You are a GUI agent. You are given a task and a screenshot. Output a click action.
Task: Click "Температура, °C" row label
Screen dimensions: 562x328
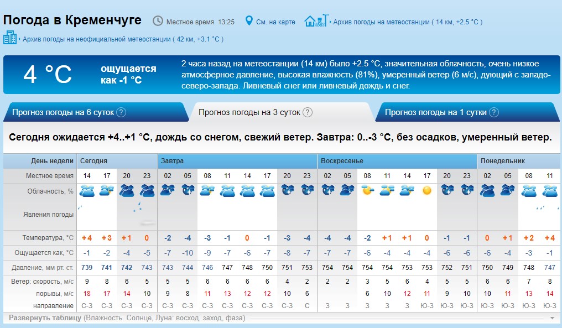(x=48, y=238)
